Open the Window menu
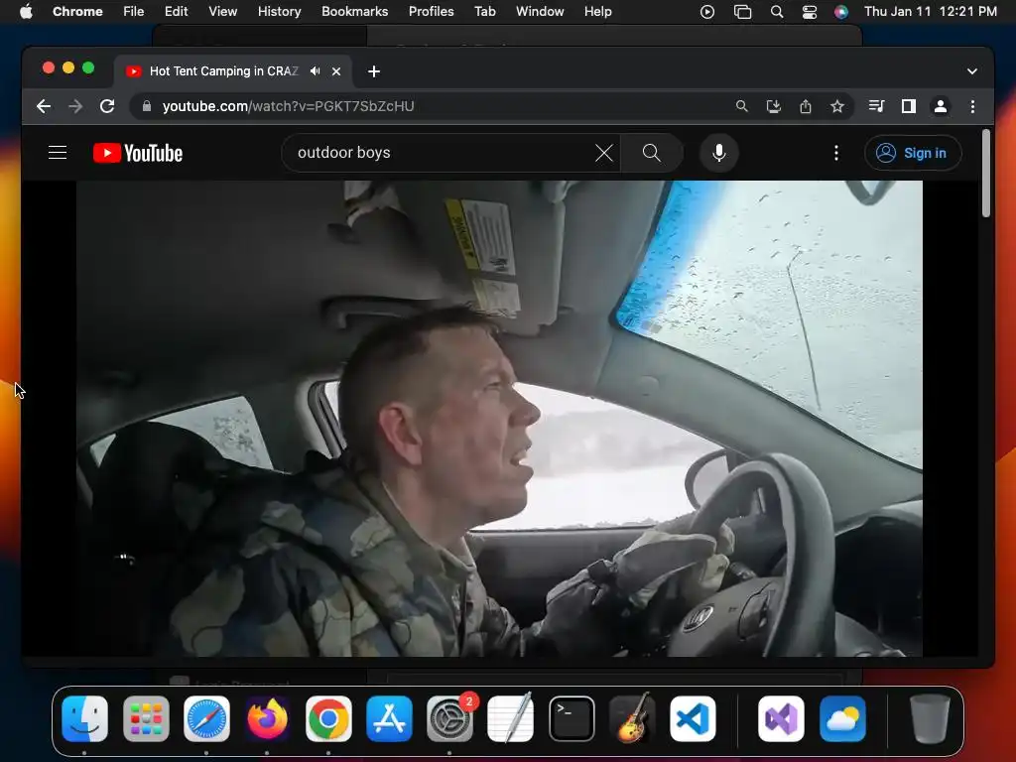The width and height of the screenshot is (1016, 762). click(540, 12)
